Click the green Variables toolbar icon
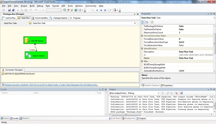 click(x=76, y=10)
